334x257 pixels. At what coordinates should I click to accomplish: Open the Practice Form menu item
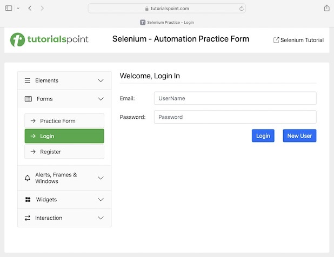pos(64,121)
